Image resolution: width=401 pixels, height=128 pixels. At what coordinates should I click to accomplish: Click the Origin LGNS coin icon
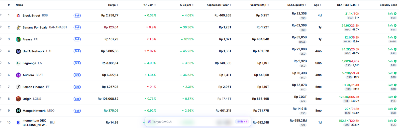pyautogui.click(x=18, y=99)
